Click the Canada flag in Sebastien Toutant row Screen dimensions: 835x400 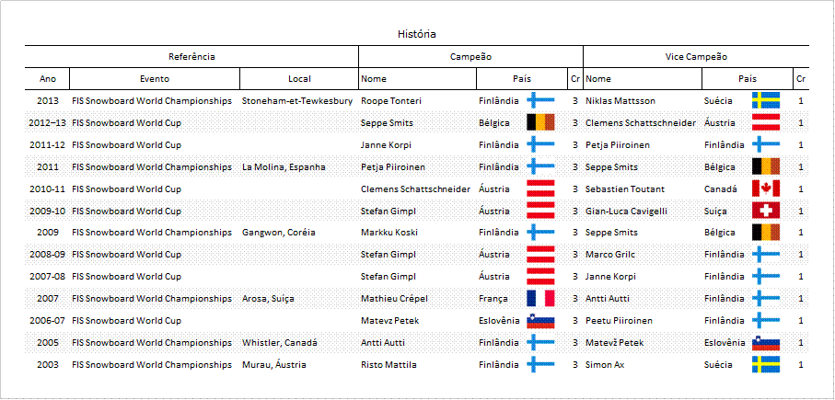click(x=766, y=189)
